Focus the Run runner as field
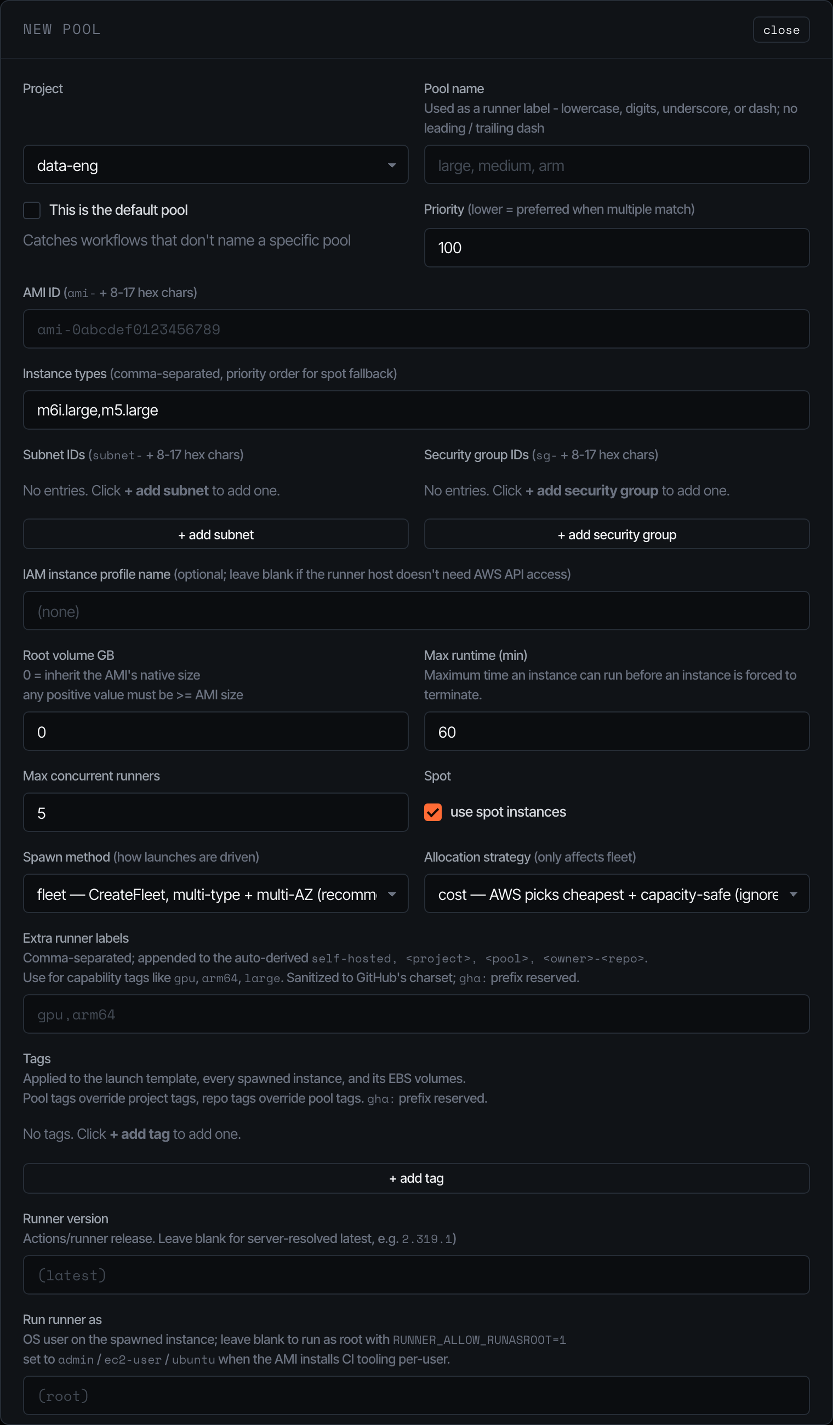 416,1395
